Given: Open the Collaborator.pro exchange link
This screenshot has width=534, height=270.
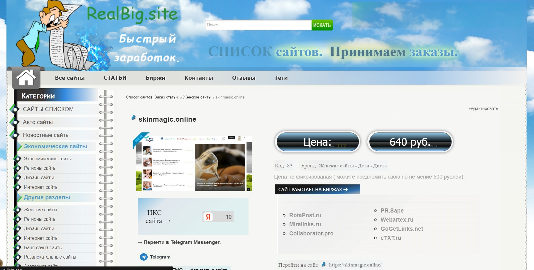Looking at the screenshot, I should click(x=311, y=234).
